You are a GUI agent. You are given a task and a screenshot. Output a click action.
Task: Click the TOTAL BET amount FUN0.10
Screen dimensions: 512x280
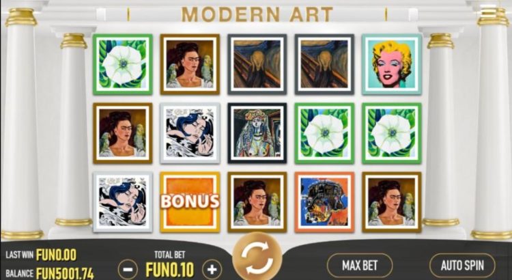coord(169,270)
